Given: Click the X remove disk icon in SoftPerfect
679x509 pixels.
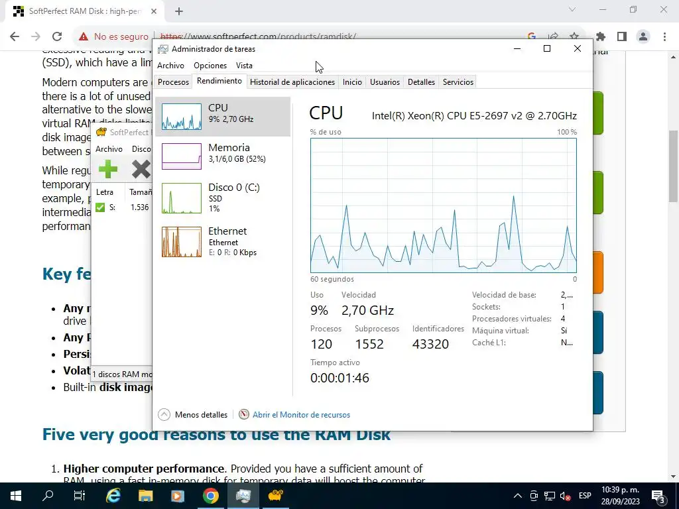Looking at the screenshot, I should tap(141, 169).
